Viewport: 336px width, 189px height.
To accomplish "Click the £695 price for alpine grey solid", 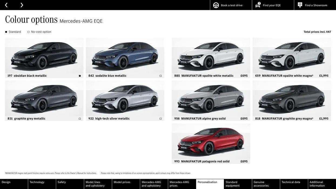I will tap(244, 119).
